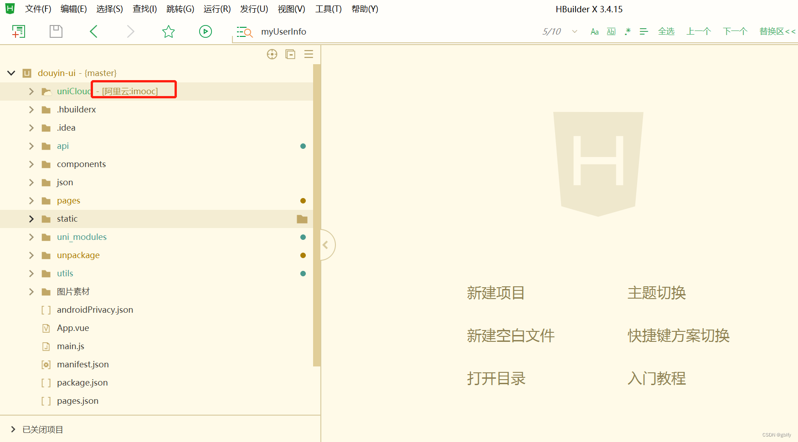Open the 工具(T) menu

click(328, 9)
